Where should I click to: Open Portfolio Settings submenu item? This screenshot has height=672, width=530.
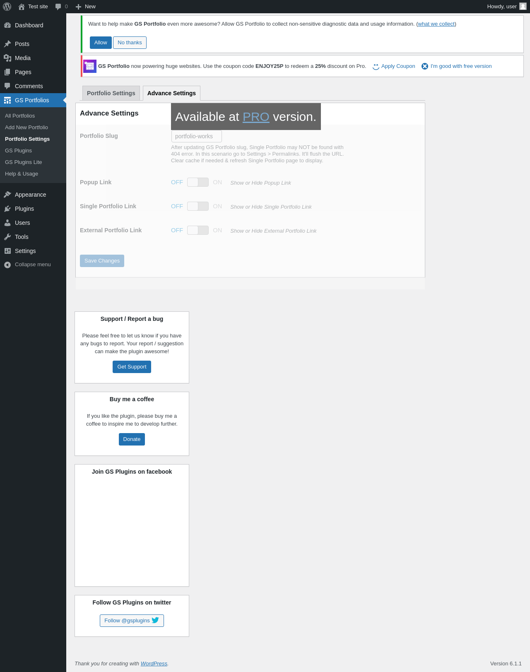(x=33, y=139)
